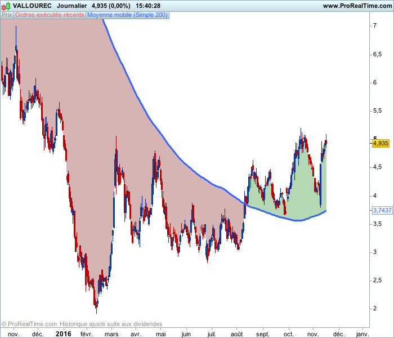Select the Prix tab label
This screenshot has height=338, width=394.
[7, 15]
